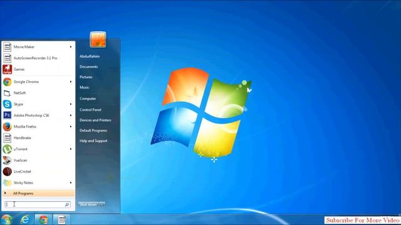Expand Adobe Photoshop CS6 jump list arrow

[71, 116]
